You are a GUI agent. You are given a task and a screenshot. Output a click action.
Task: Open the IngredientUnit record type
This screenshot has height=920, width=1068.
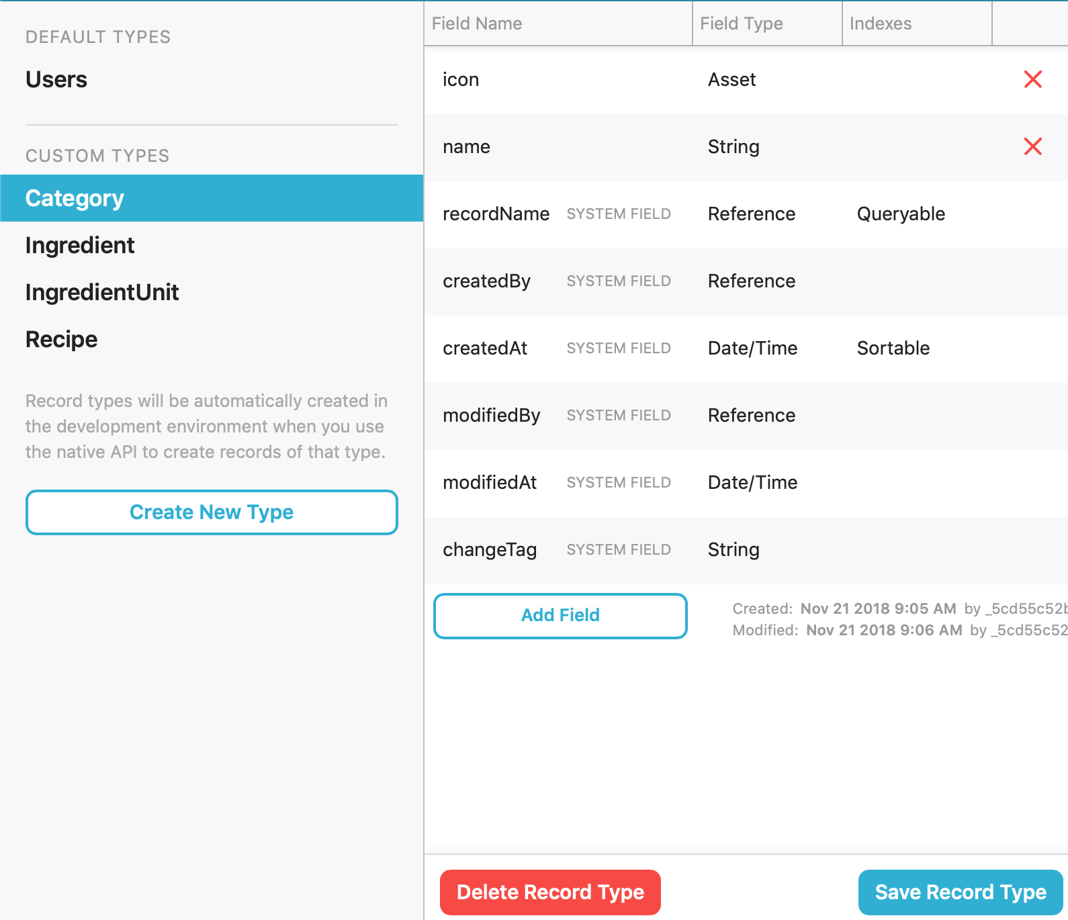102,292
